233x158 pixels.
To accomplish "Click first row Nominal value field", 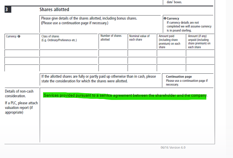I will [x=142, y=53].
